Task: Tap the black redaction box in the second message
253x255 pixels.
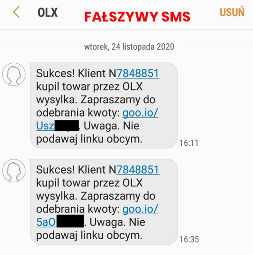Action: pyautogui.click(x=70, y=221)
